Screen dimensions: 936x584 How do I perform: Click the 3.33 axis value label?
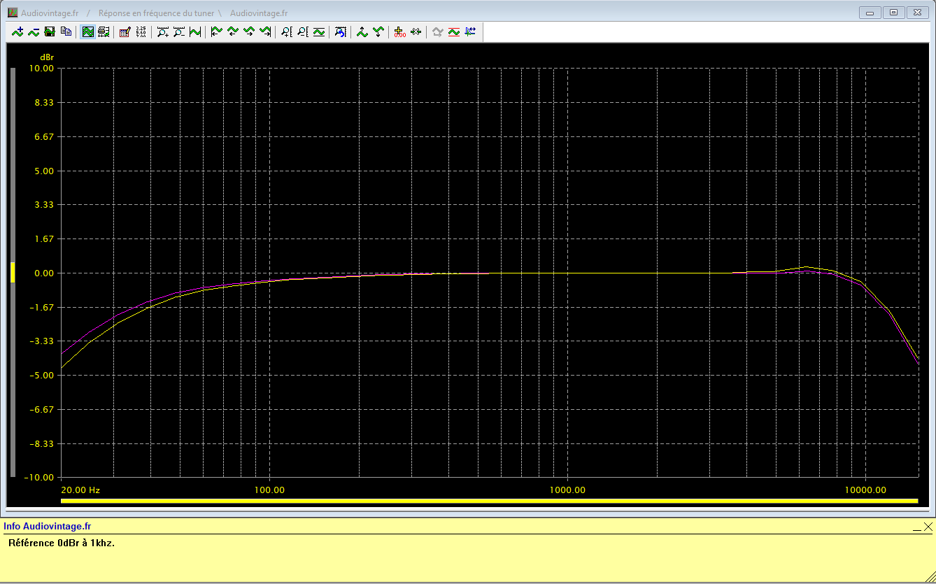[x=43, y=204]
